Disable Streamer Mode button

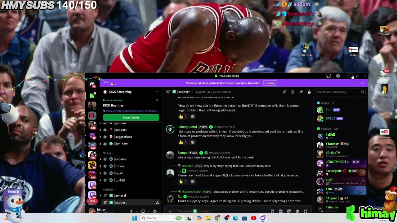coord(270,83)
